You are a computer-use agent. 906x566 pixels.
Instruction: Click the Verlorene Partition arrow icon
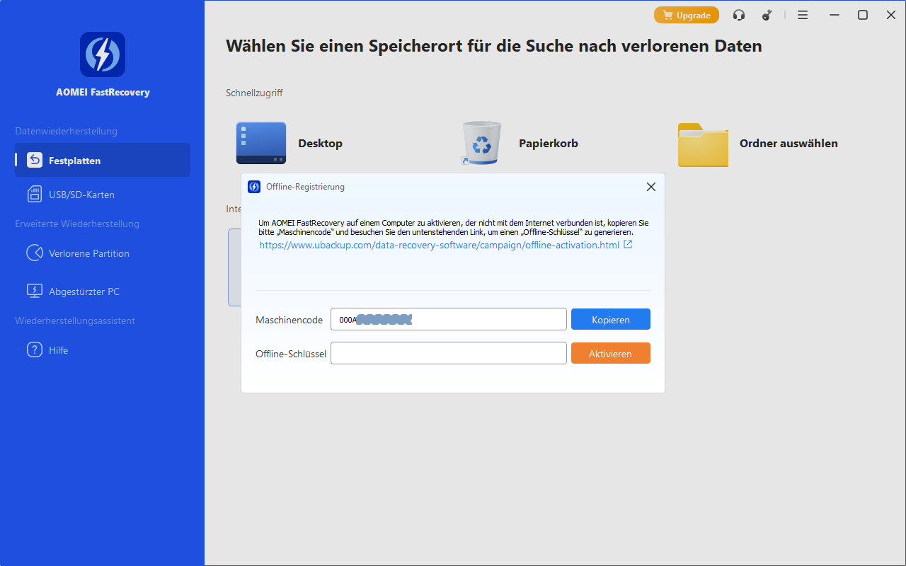[35, 253]
